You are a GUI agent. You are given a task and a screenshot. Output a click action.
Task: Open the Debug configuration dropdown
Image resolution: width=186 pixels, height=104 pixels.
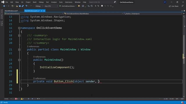(39, 6)
